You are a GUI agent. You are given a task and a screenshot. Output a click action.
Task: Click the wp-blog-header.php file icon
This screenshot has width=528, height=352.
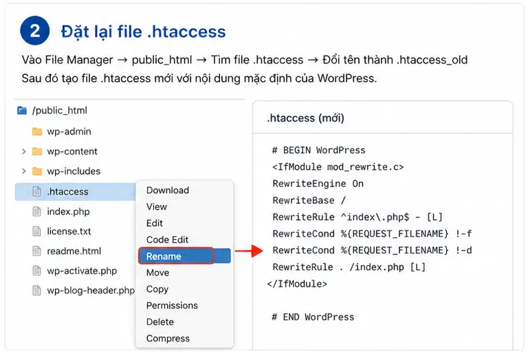(x=36, y=290)
